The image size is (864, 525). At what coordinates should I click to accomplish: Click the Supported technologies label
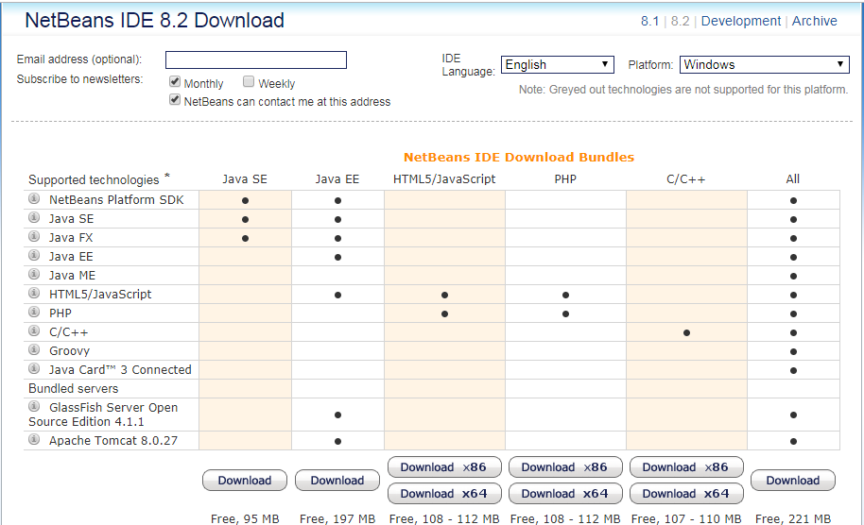tap(94, 180)
